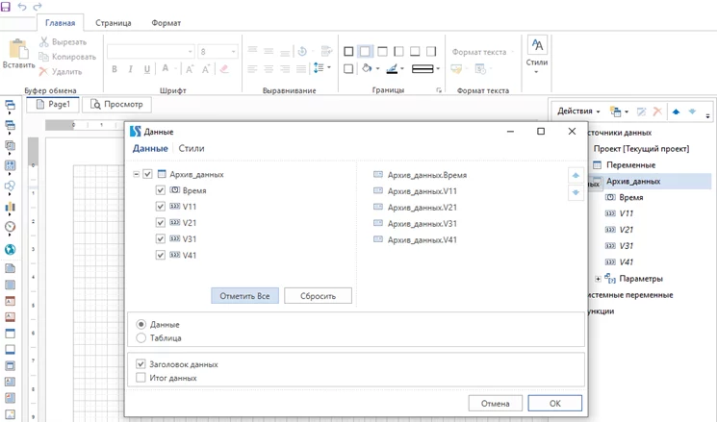Click the Сбросить button
Viewport: 717px width, 422px height.
coord(318,296)
